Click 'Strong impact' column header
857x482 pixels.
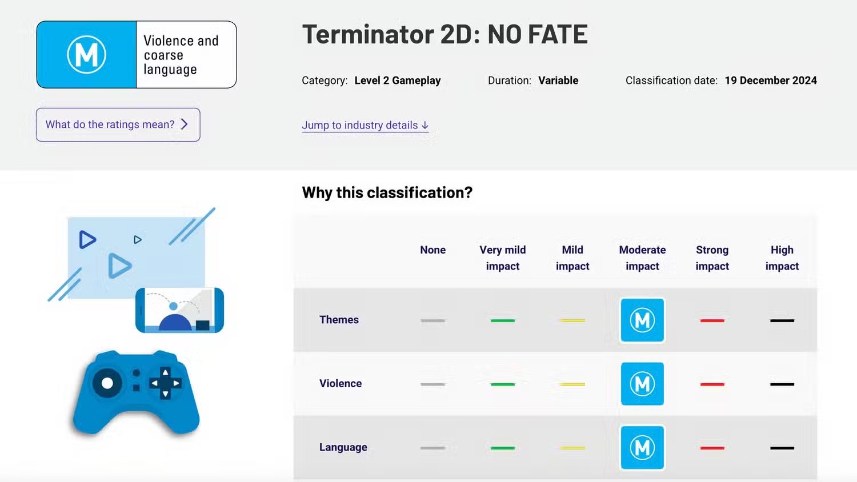click(x=712, y=258)
